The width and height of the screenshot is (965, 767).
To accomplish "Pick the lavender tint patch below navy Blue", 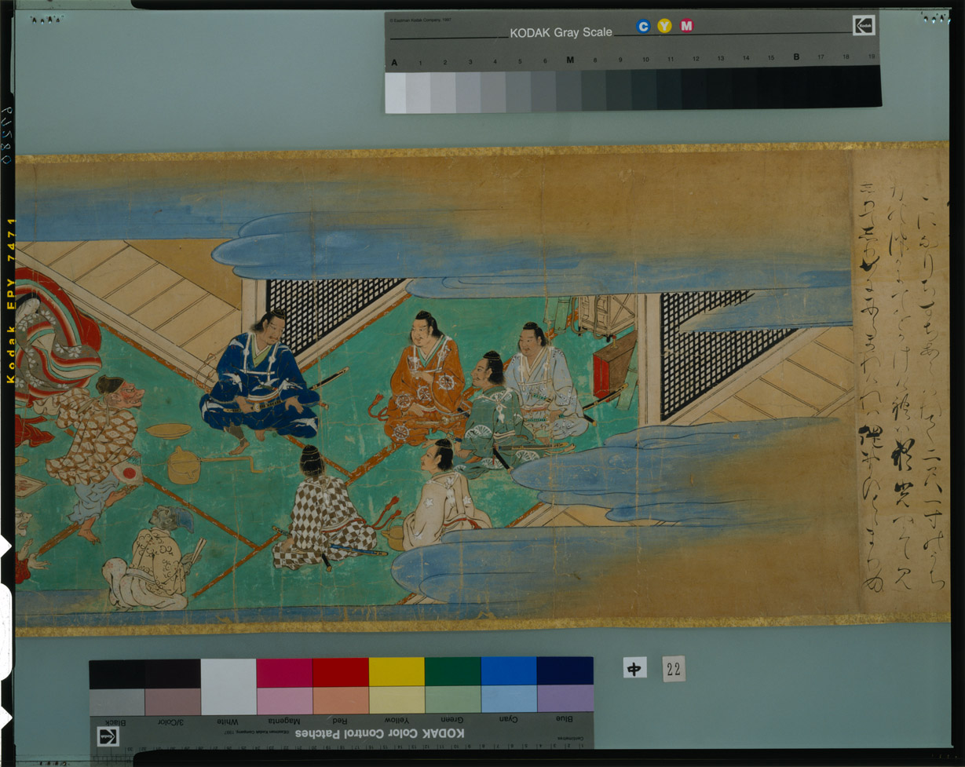I will click(x=565, y=698).
